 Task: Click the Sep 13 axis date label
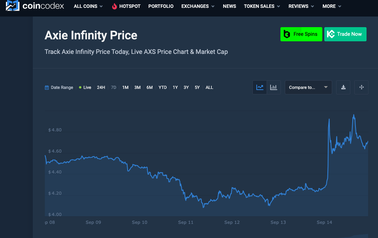click(278, 222)
